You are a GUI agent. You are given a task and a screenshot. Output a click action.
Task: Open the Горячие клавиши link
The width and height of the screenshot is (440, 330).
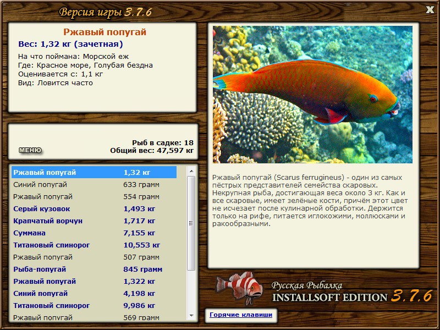241,315
